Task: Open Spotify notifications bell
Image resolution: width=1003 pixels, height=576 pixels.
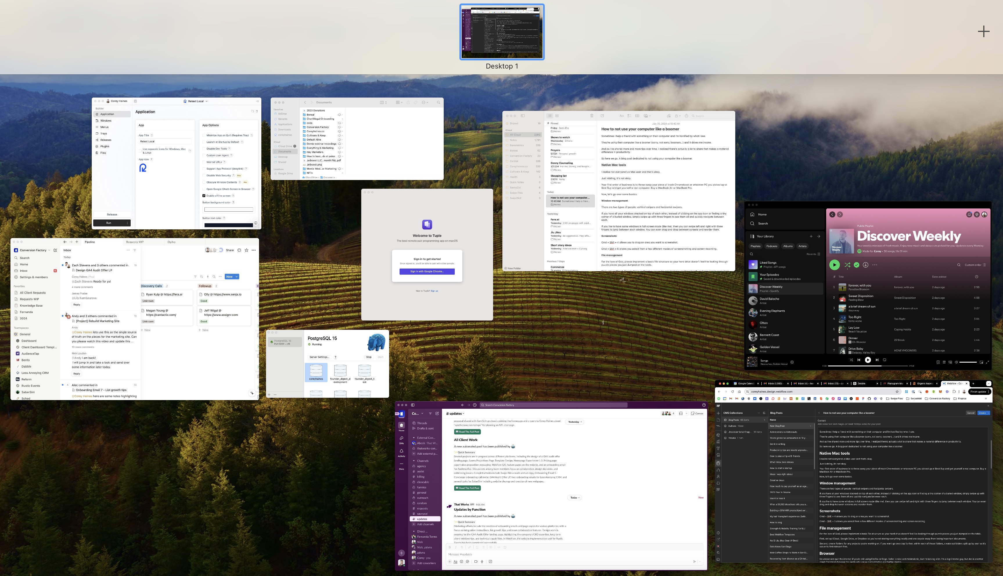Action: coord(969,215)
